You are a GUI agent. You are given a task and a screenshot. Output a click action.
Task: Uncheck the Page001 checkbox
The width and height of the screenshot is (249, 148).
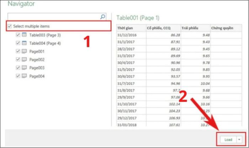(x=18, y=51)
